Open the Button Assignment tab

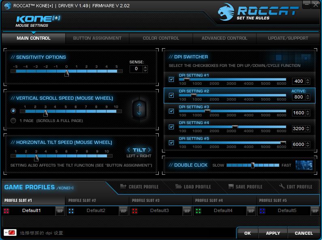point(97,38)
